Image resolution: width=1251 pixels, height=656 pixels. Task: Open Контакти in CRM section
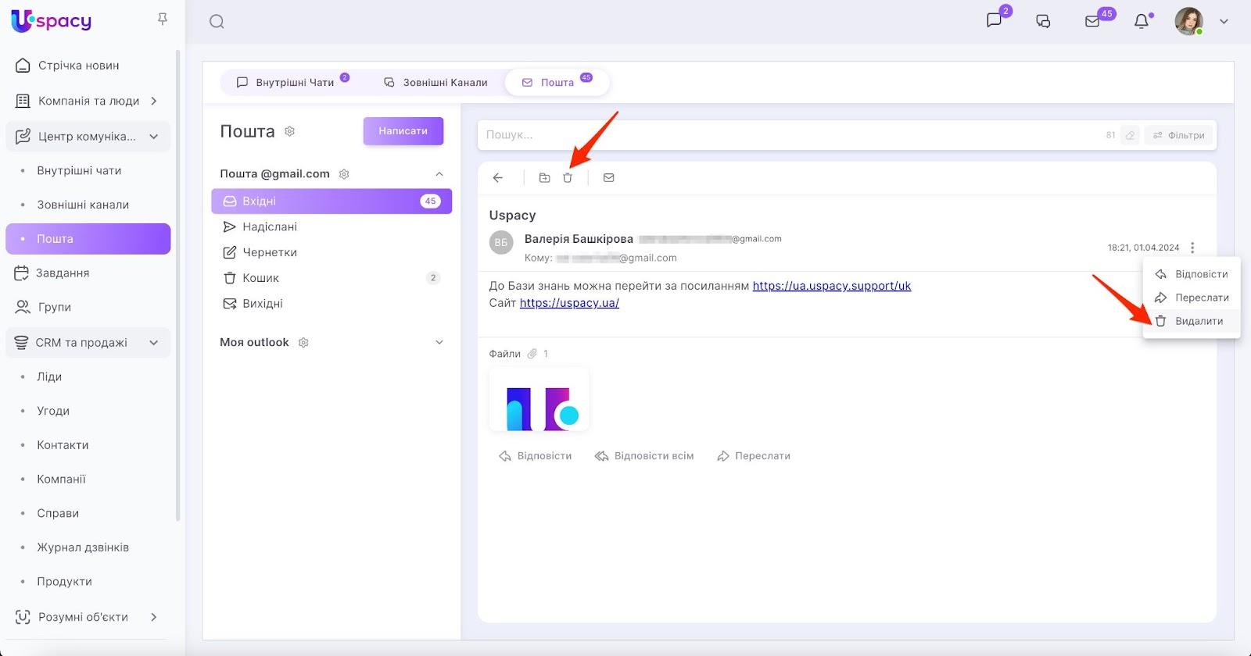click(88, 445)
